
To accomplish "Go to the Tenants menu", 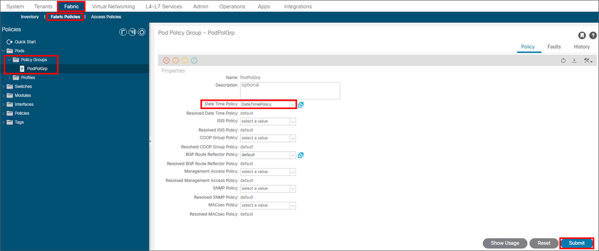I will click(x=44, y=7).
